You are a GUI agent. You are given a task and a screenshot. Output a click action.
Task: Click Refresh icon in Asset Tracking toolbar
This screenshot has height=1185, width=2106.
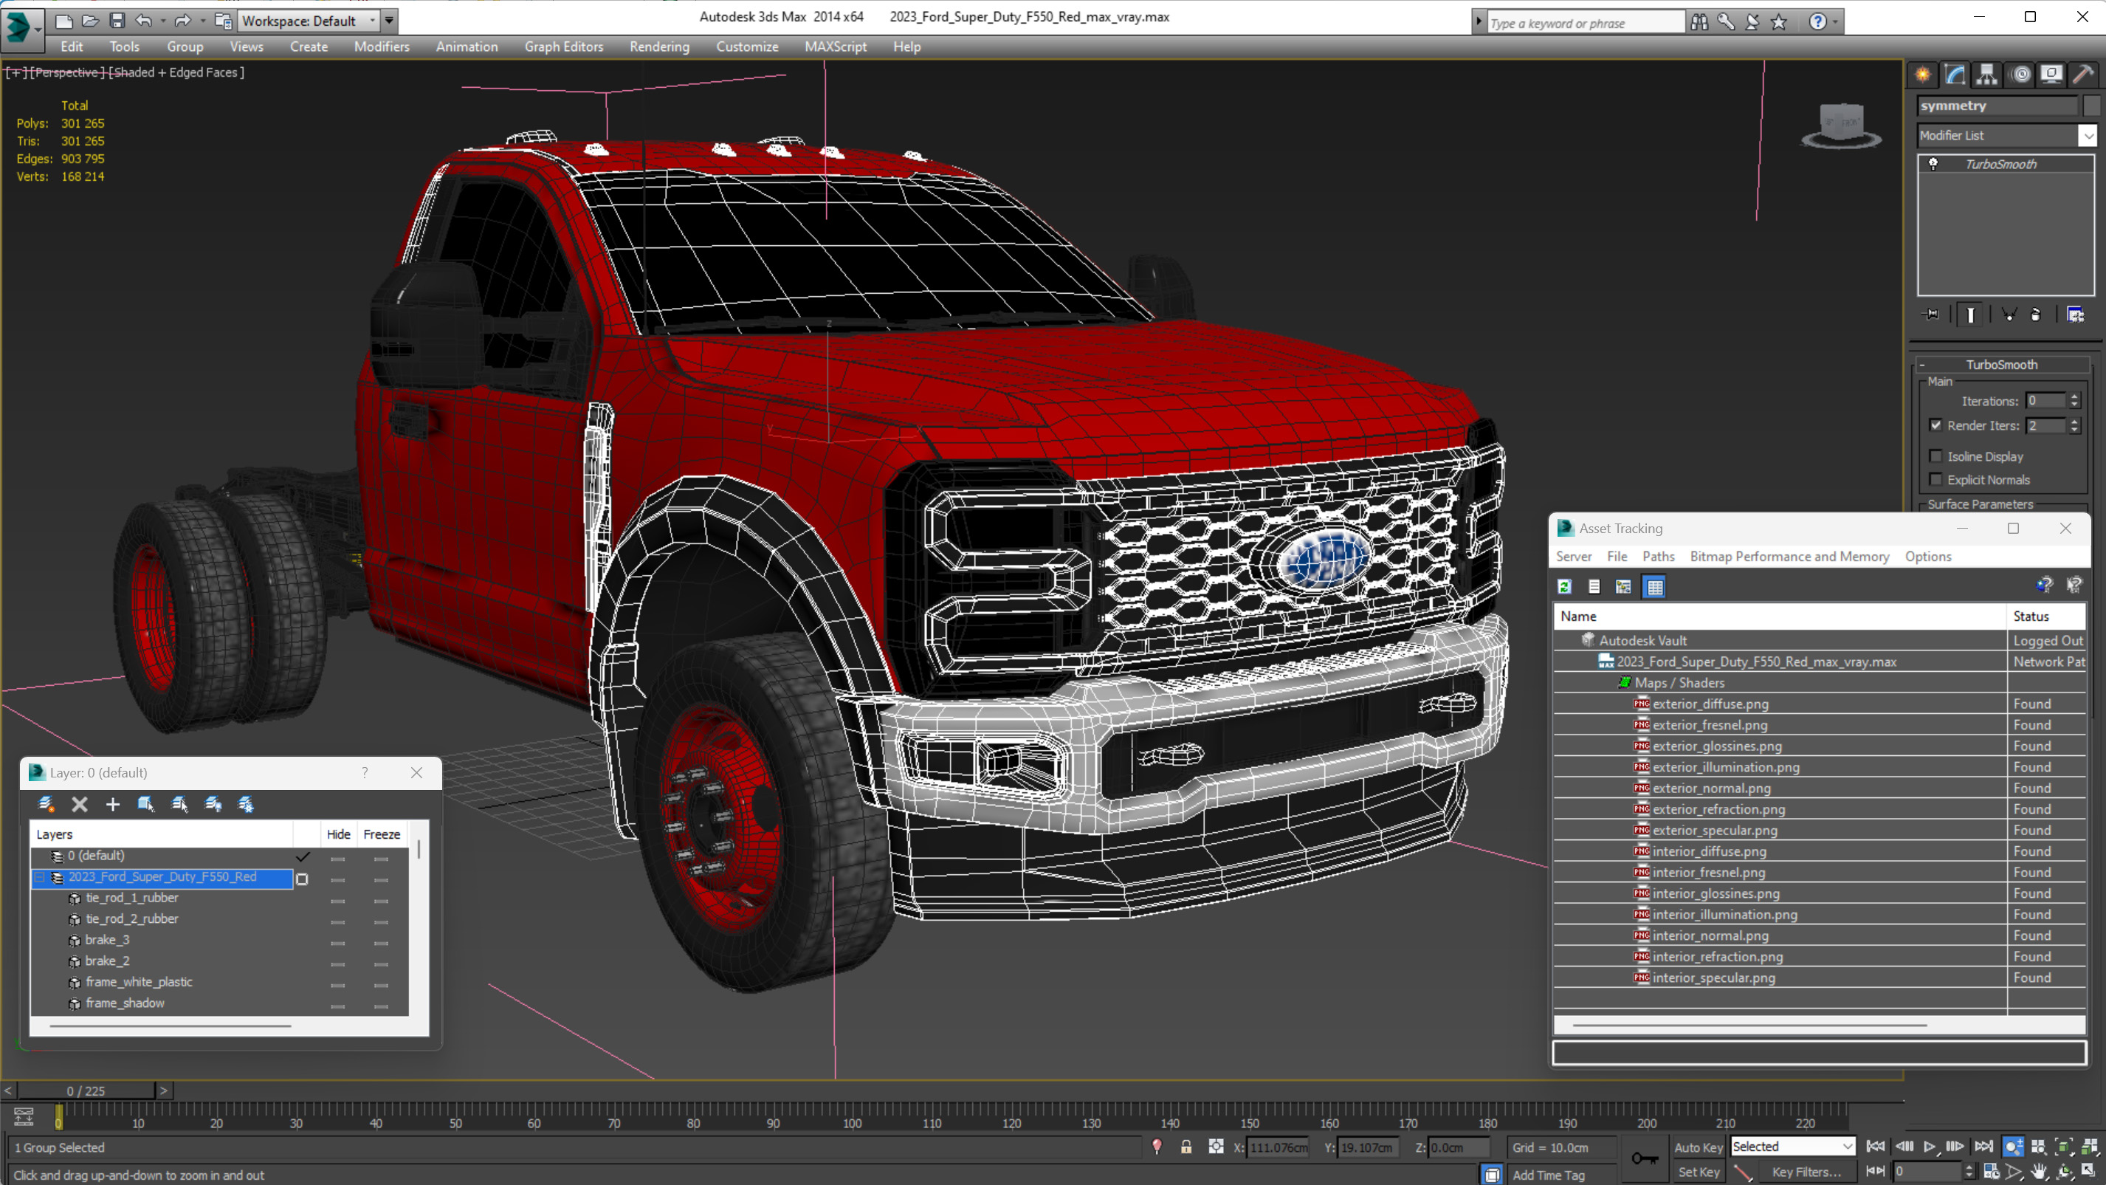point(1565,586)
